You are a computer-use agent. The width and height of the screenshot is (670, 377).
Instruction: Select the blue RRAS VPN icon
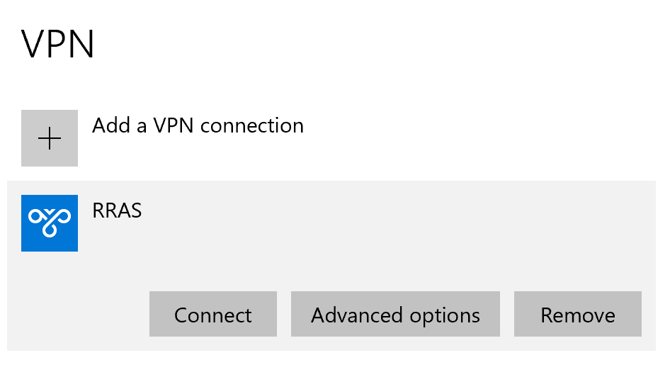point(50,223)
